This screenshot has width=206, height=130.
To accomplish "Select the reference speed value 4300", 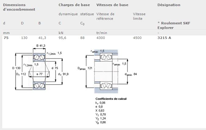I will point(101,38).
